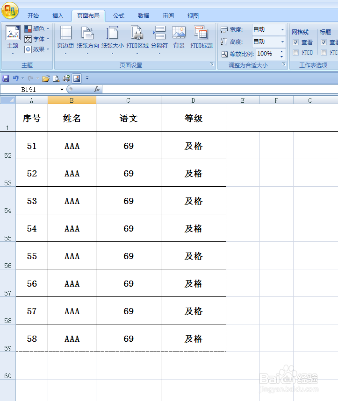Click the Select All corner button
The image size is (338, 401).
(x=8, y=100)
